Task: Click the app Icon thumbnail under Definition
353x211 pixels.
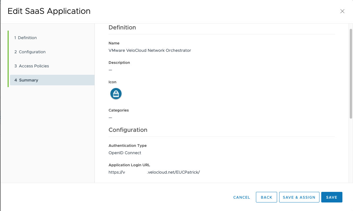Action: [116, 94]
